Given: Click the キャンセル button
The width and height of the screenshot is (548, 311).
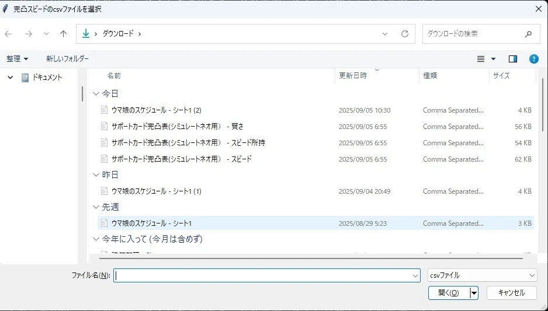Looking at the screenshot, I should 512,293.
